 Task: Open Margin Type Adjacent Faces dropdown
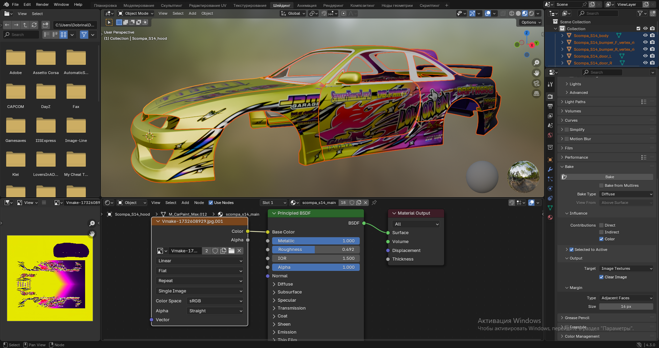(x=626, y=298)
